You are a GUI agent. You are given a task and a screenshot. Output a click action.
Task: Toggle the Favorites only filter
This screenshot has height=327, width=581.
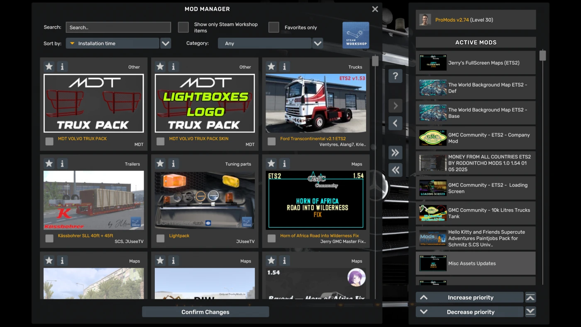tap(273, 27)
